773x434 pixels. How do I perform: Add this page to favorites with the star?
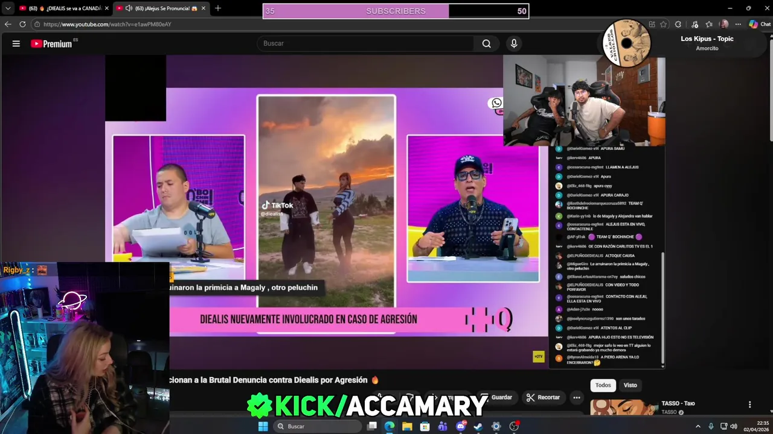[x=664, y=24]
